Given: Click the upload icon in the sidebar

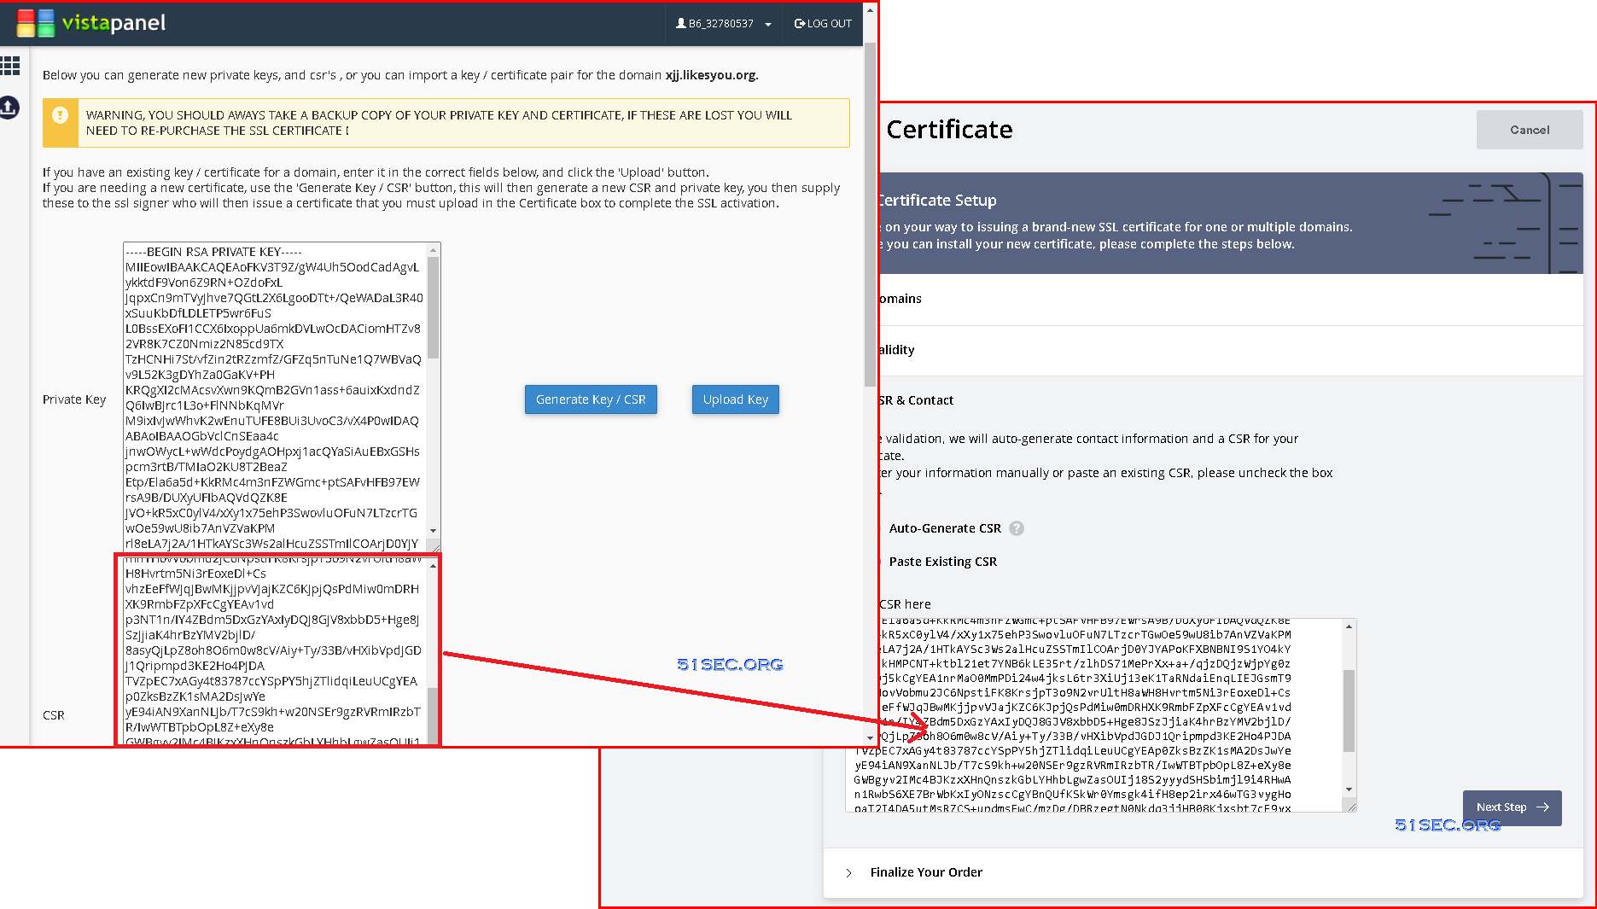Looking at the screenshot, I should click(x=9, y=108).
